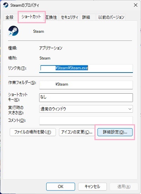Expand the 実行時の大きさ dropdown

coord(86,109)
